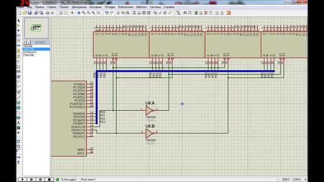Screen dimensions: 324x182
Task: Select the 2D text tool
Action: tap(19, 123)
